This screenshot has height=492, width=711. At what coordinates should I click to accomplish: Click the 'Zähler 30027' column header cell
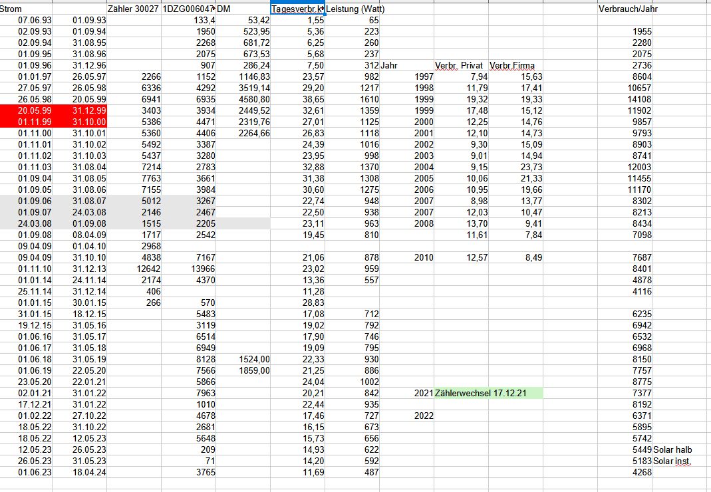pyautogui.click(x=133, y=9)
